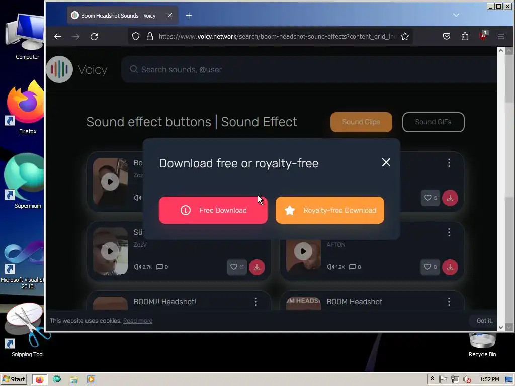Open tracking protection shield icon

136,36
